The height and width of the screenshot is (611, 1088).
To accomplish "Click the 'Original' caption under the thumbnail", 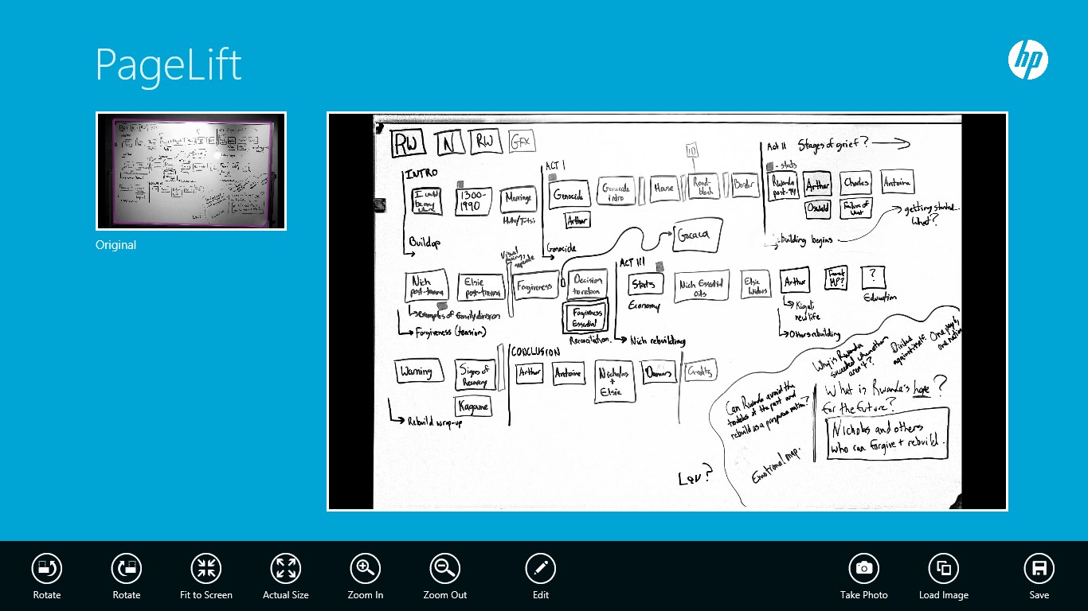I will 116,245.
